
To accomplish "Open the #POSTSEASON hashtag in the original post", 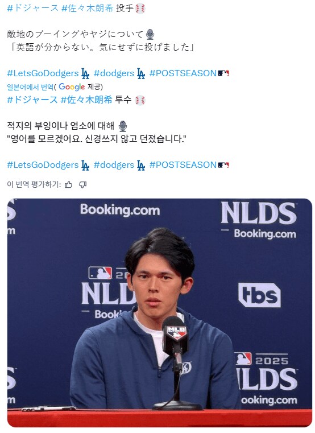I will click(183, 73).
